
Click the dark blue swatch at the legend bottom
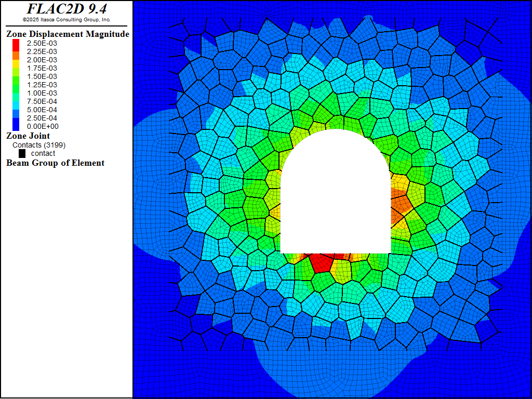[16, 126]
